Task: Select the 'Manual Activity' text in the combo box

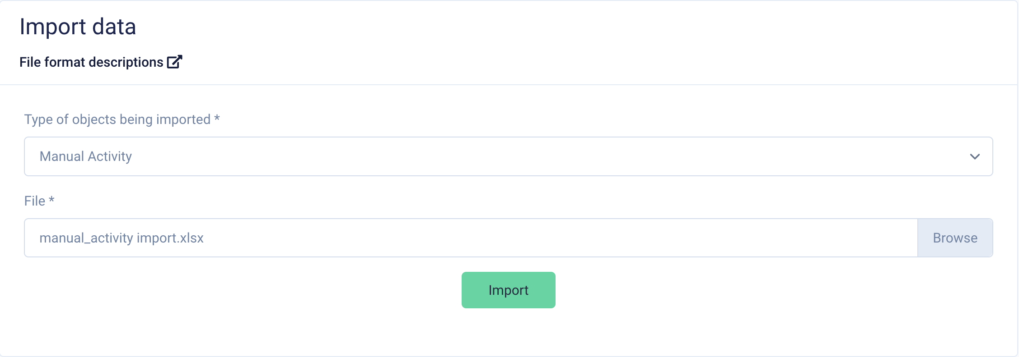Action: tap(86, 156)
